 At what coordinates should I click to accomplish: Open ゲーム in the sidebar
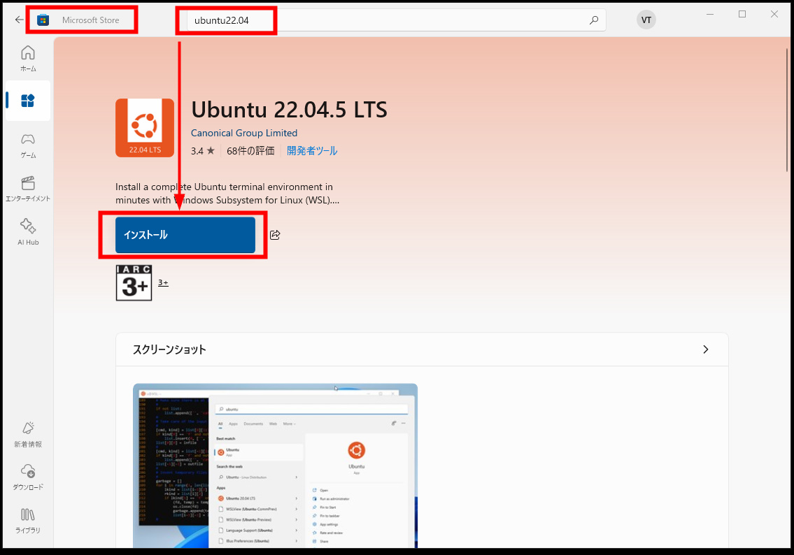coord(28,145)
